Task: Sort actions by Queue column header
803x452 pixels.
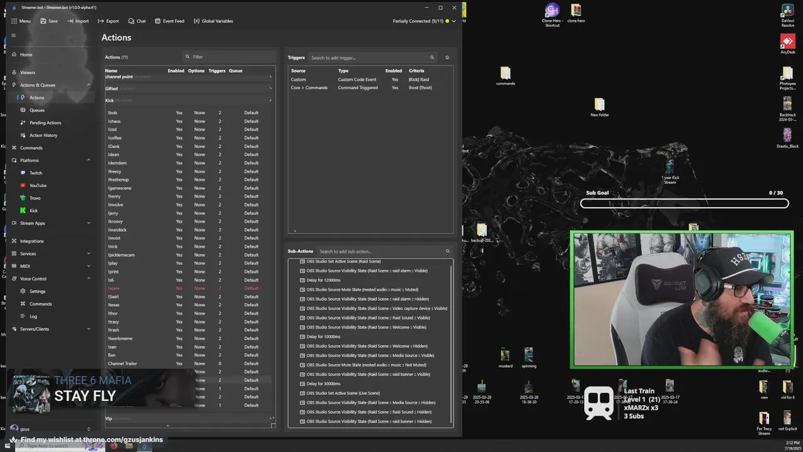Action: [x=235, y=71]
